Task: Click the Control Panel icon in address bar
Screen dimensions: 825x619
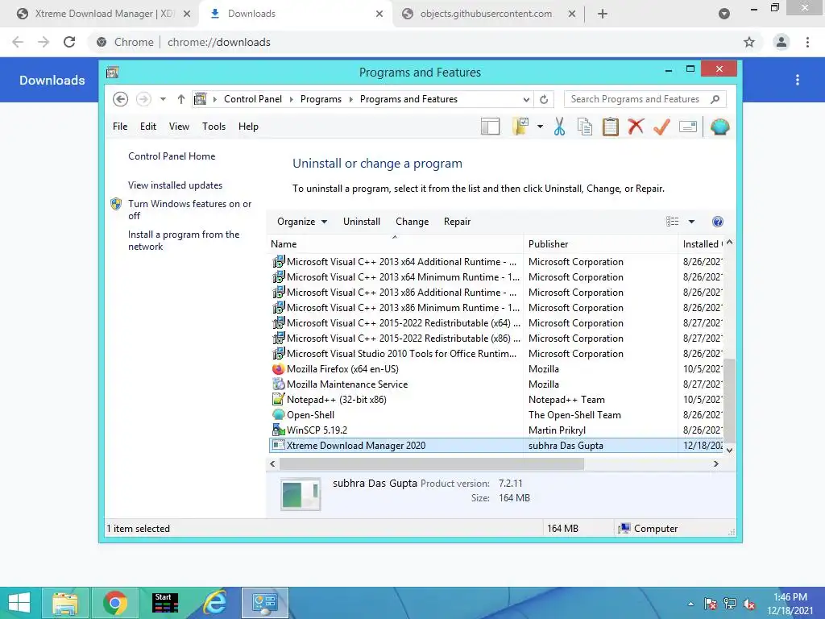Action: coord(200,99)
